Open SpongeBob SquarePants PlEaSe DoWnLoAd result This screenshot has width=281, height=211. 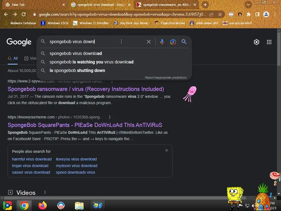point(85,125)
